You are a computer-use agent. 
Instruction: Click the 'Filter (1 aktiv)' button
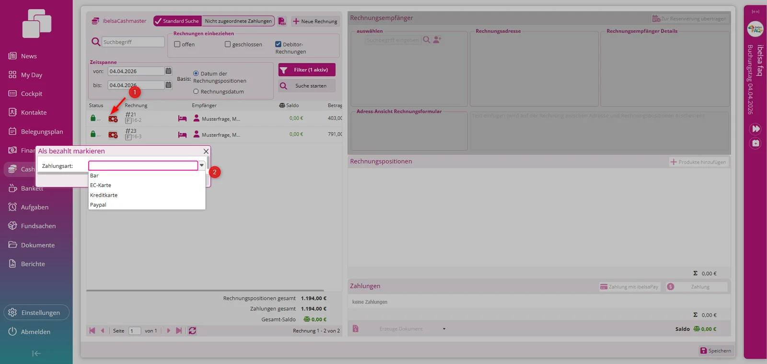(x=307, y=70)
